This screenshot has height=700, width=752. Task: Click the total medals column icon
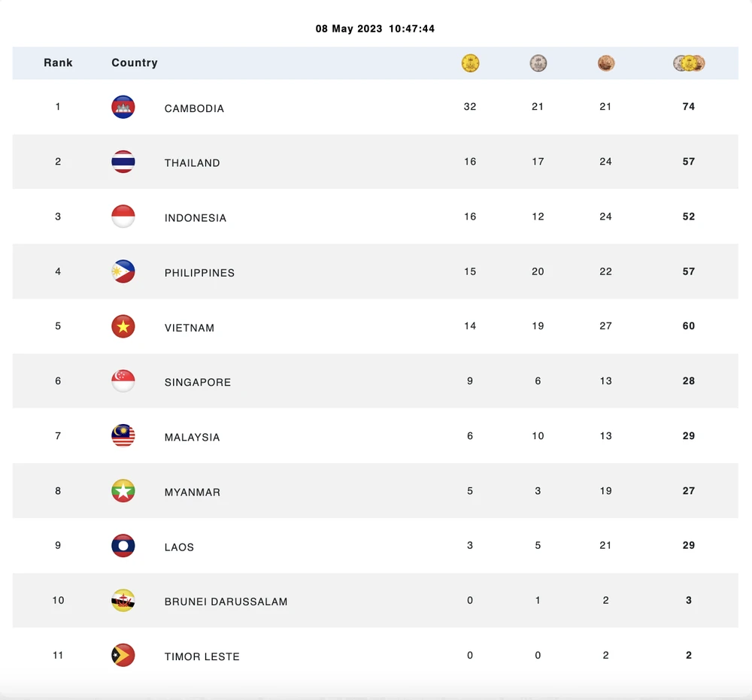pos(689,63)
